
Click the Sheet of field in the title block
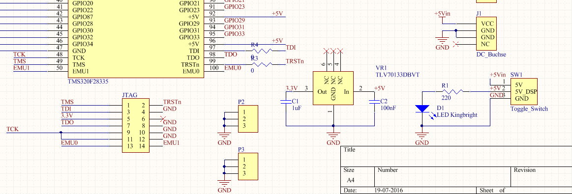(492, 191)
